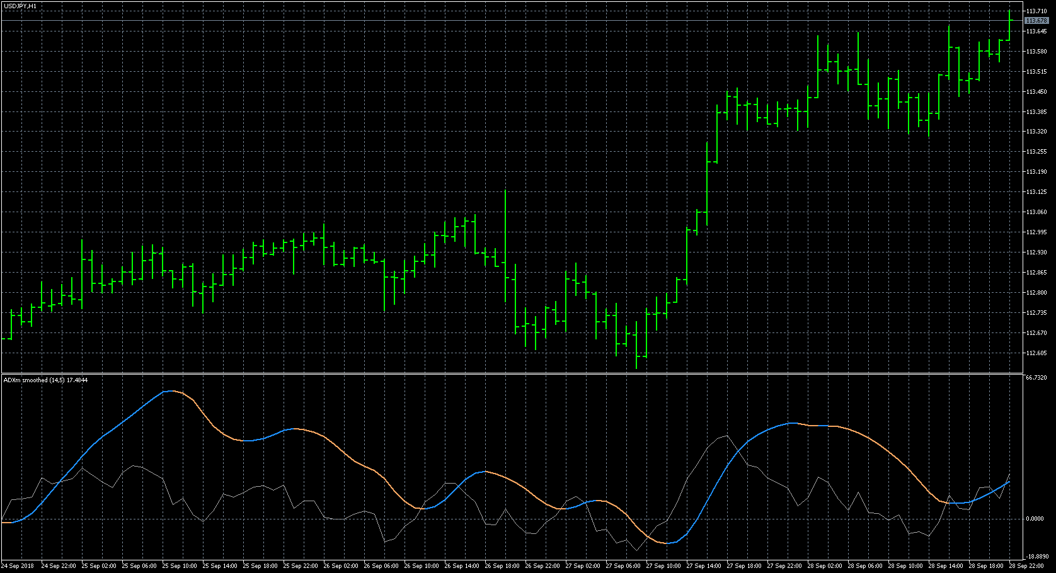Viewport: 1056px width, 573px height.
Task: Click the 0.0000 indicator scale label
Action: (1035, 519)
